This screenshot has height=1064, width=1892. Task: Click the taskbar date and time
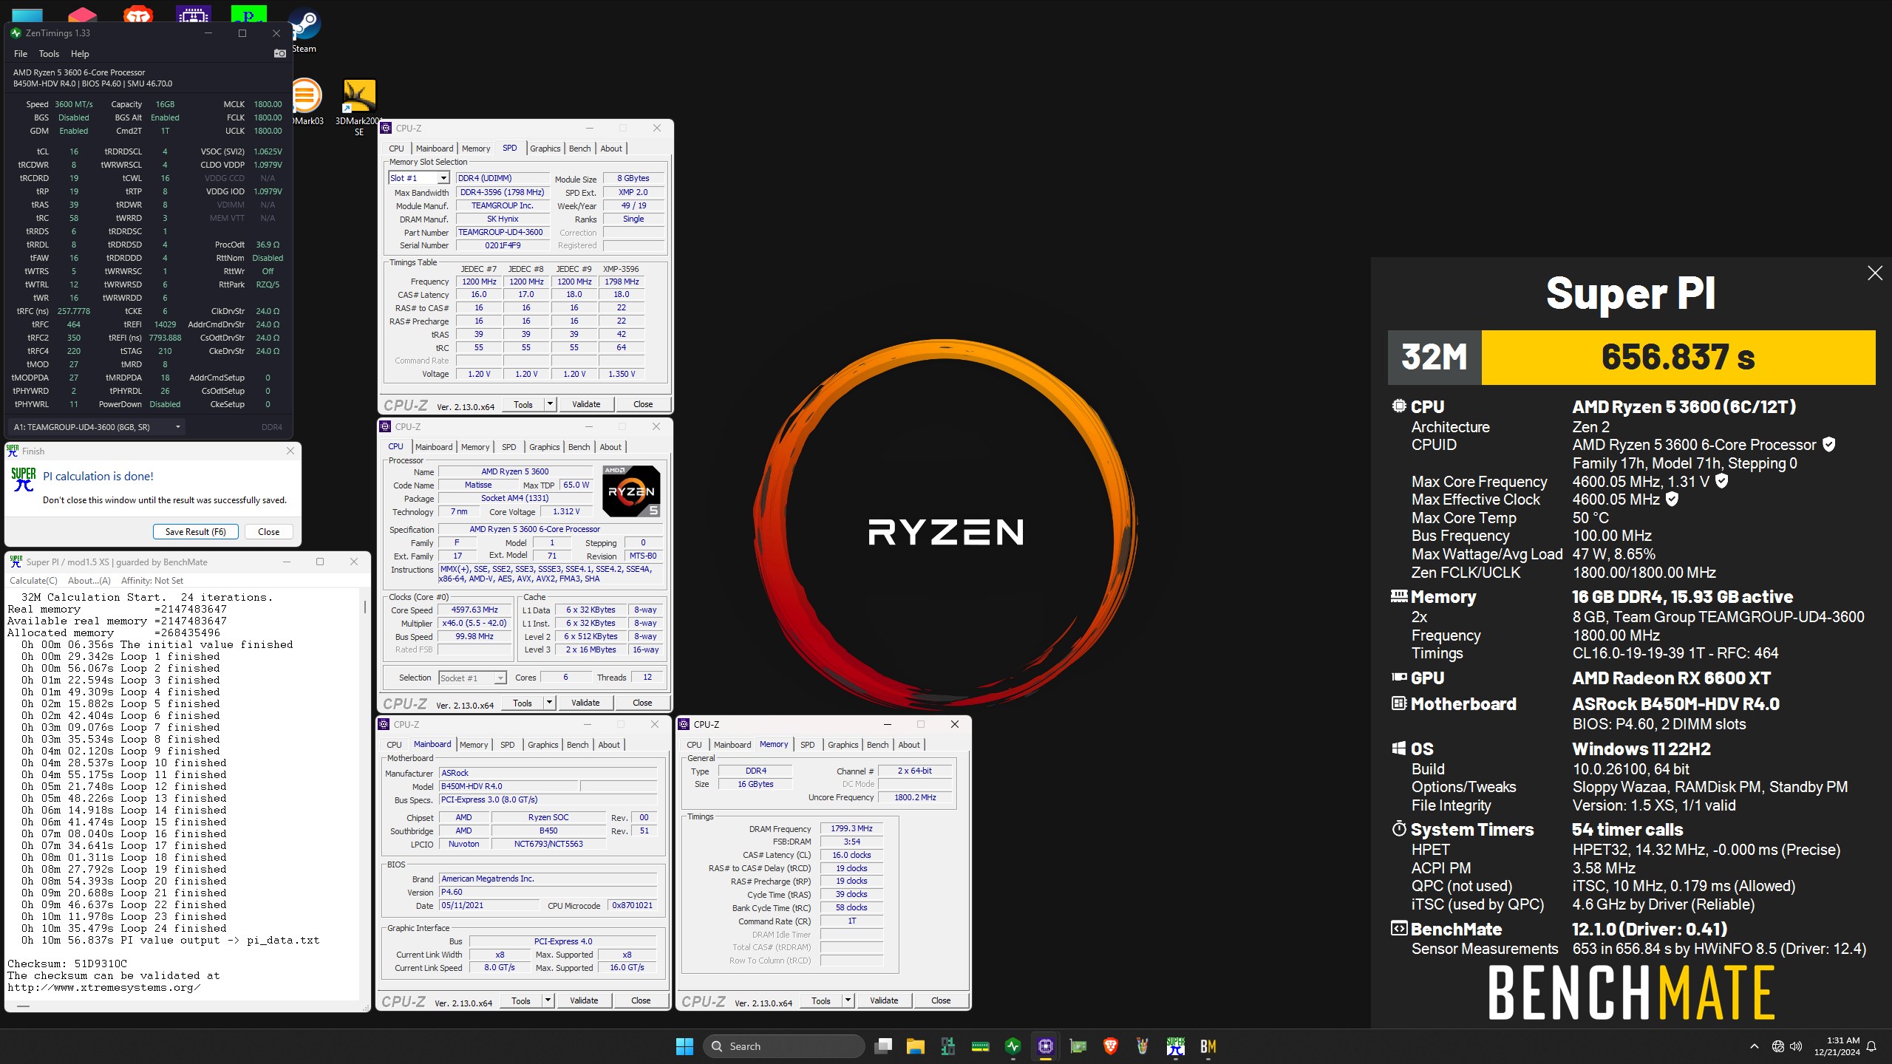click(x=1837, y=1046)
